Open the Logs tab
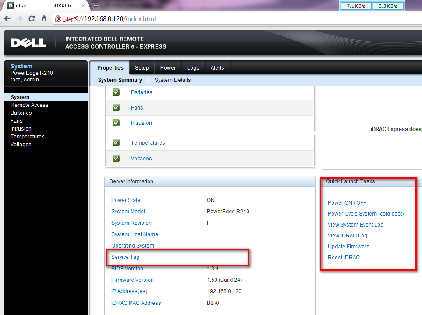This screenshot has height=315, width=422. pos(193,68)
